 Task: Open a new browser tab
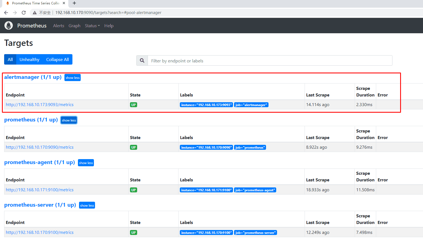coord(74,3)
